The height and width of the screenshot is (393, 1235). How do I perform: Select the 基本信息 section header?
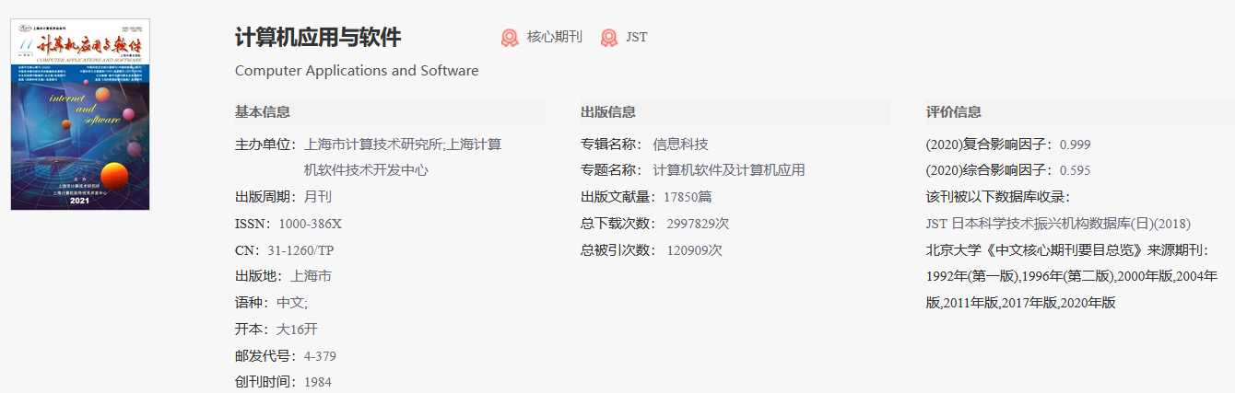click(263, 112)
